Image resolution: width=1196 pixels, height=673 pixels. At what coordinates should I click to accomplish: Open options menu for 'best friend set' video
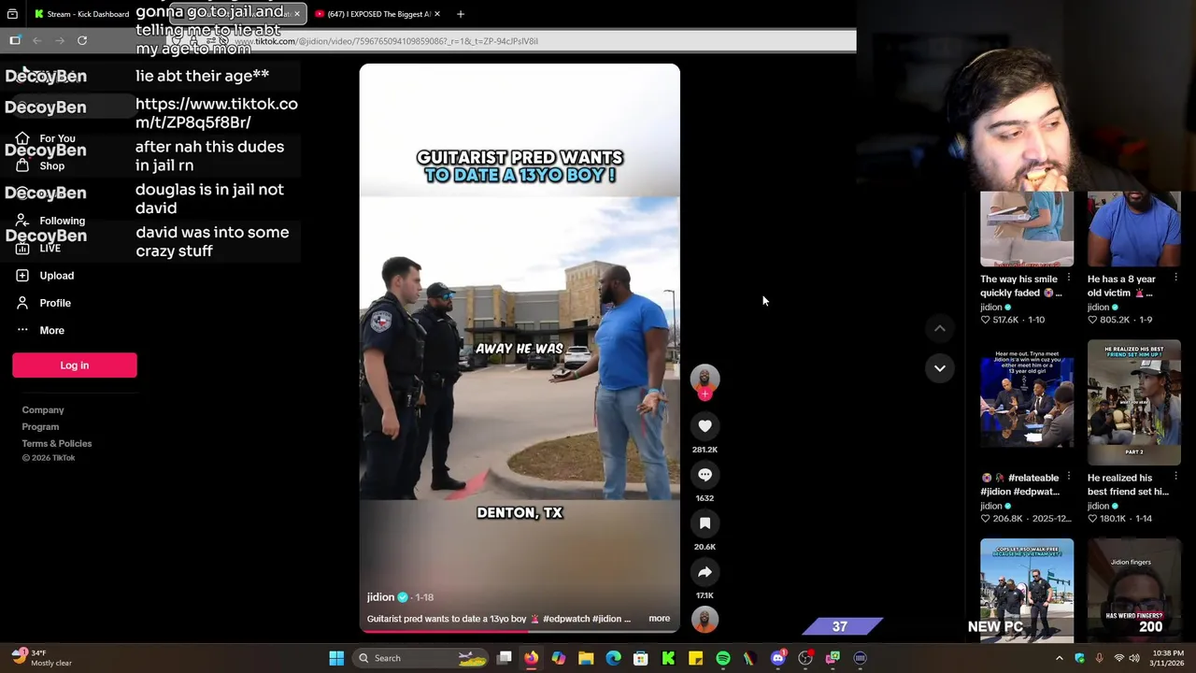(1175, 478)
